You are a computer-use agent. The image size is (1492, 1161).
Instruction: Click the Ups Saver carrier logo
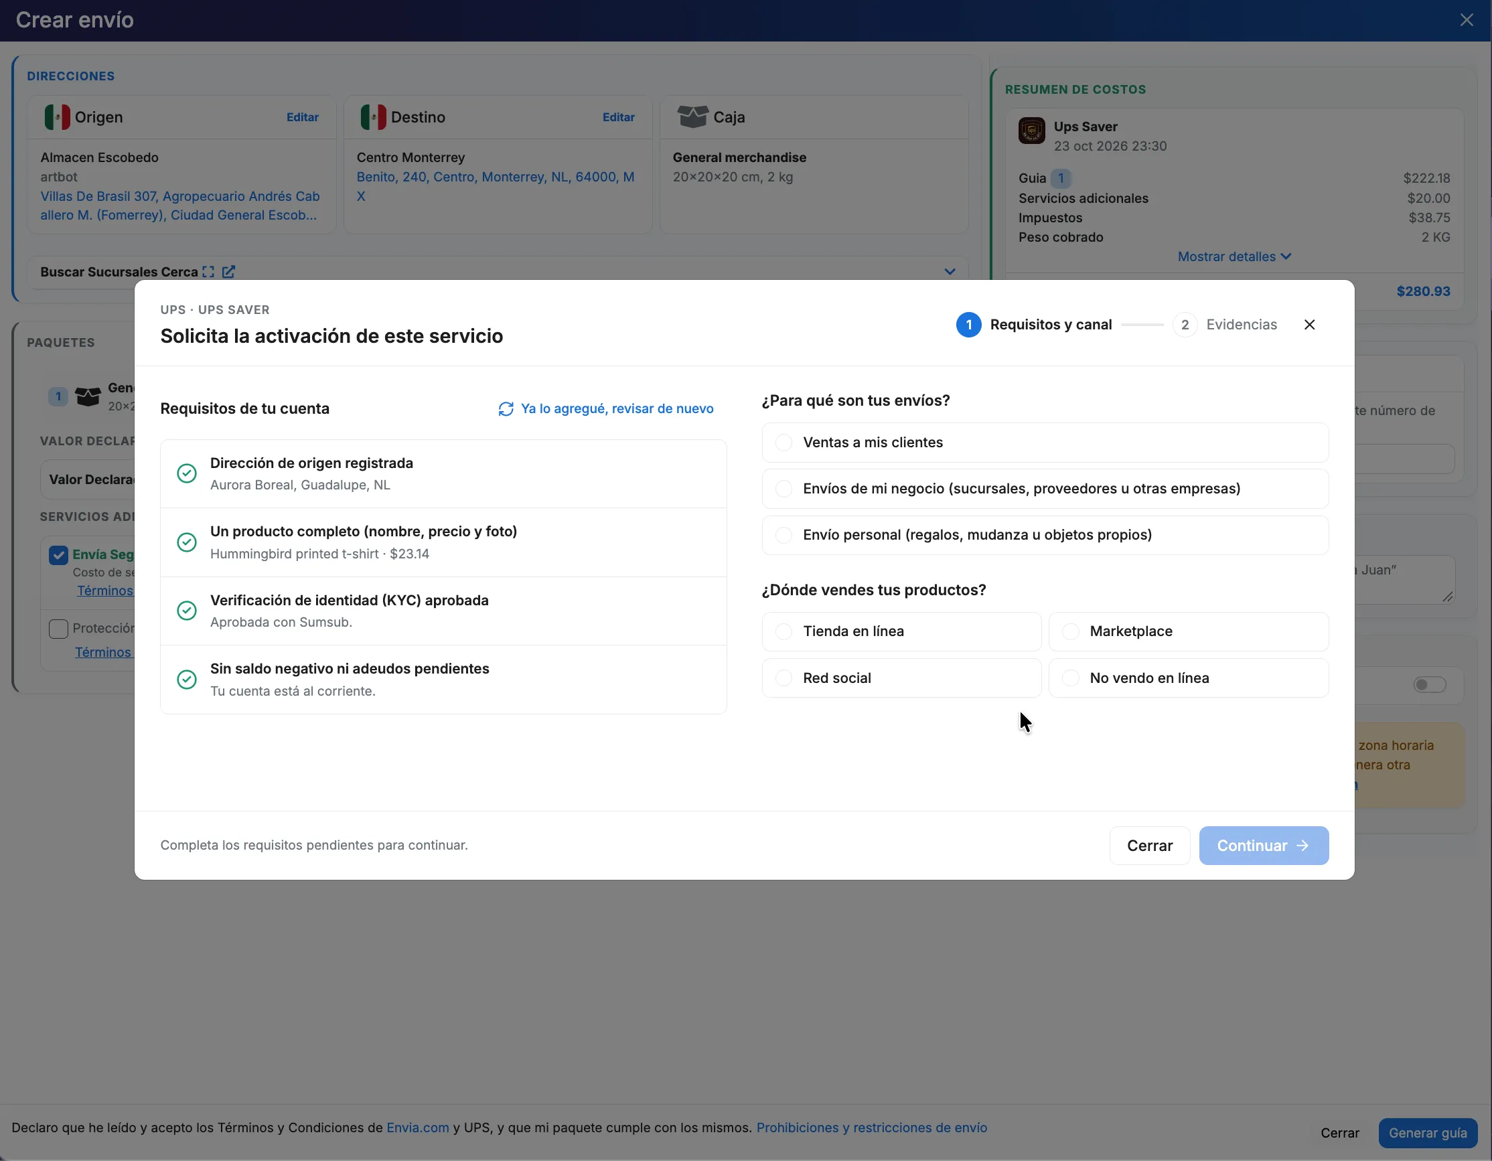coord(1031,131)
